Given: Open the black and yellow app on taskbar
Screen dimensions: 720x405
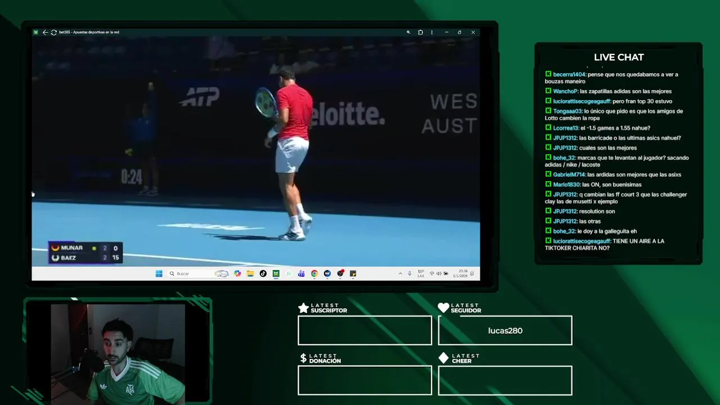Looking at the screenshot, I should point(353,273).
